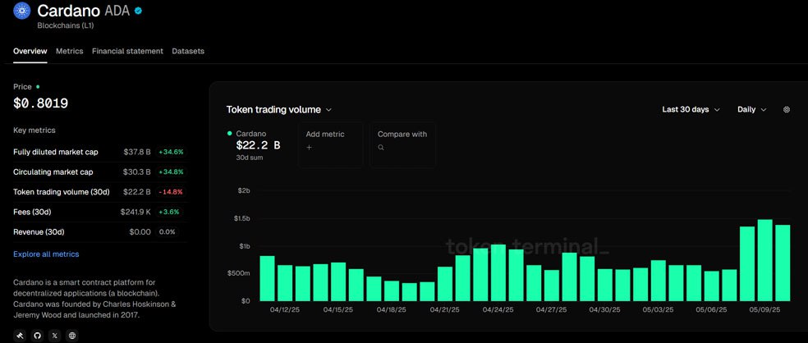Click the Cardano logo icon
The width and height of the screenshot is (808, 343).
(x=21, y=11)
